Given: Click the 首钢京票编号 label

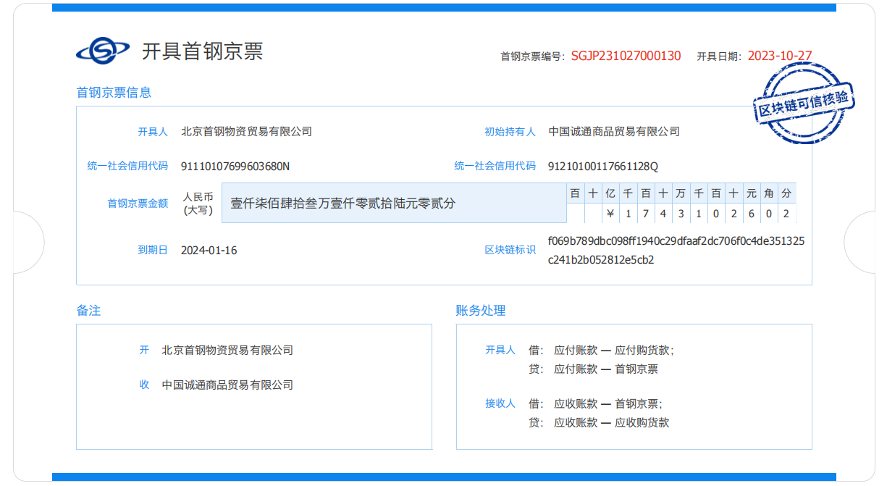Looking at the screenshot, I should [533, 56].
